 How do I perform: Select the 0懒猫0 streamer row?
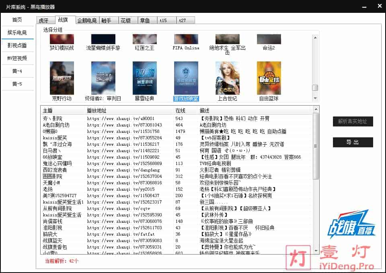click(x=177, y=131)
